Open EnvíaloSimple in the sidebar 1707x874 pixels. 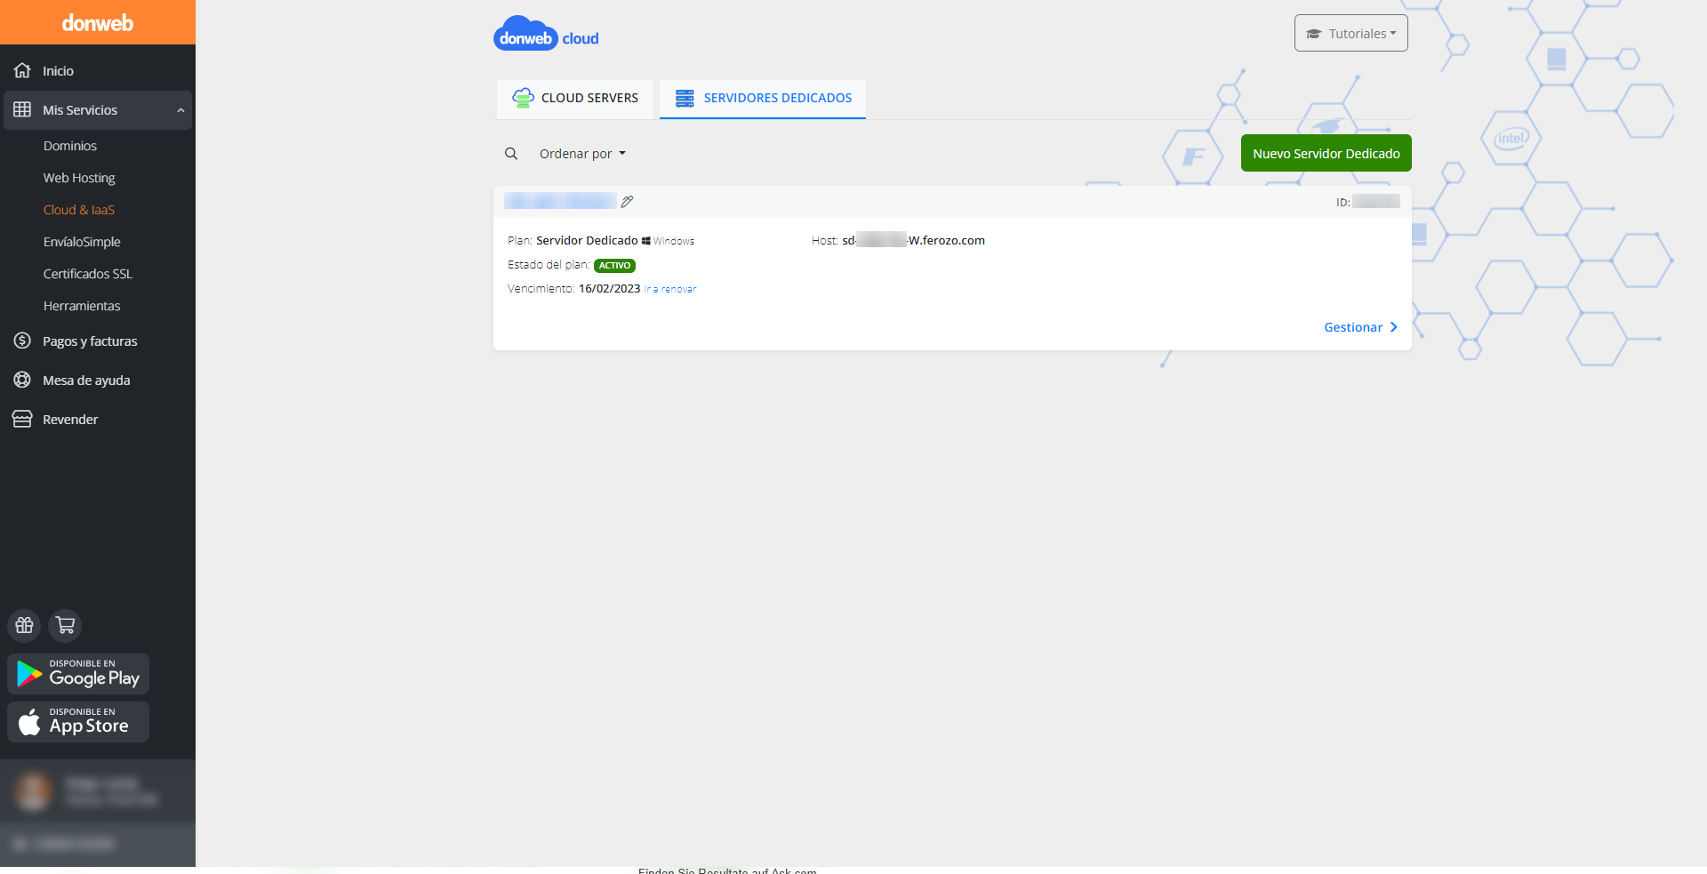point(82,242)
